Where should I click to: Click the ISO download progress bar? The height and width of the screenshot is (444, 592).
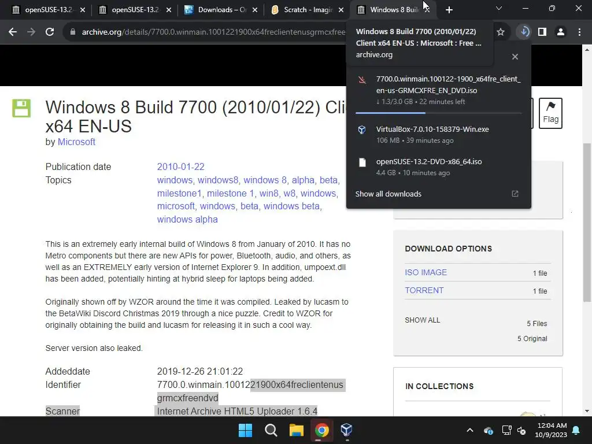tap(439, 113)
